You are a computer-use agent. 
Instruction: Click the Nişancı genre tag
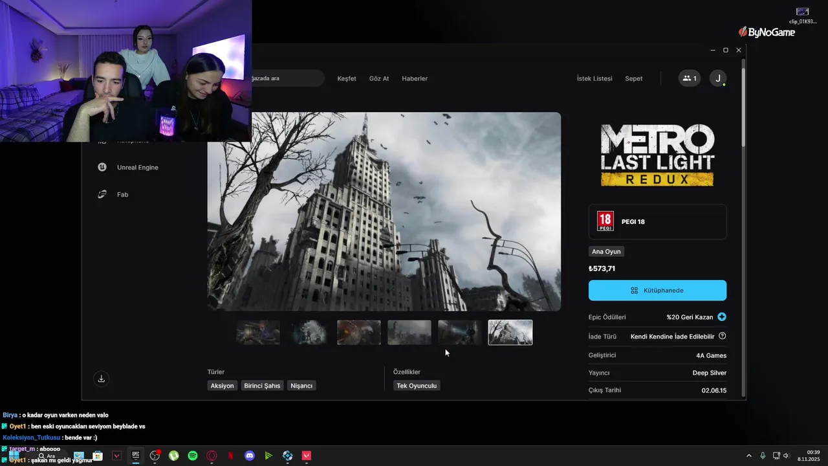tap(301, 386)
